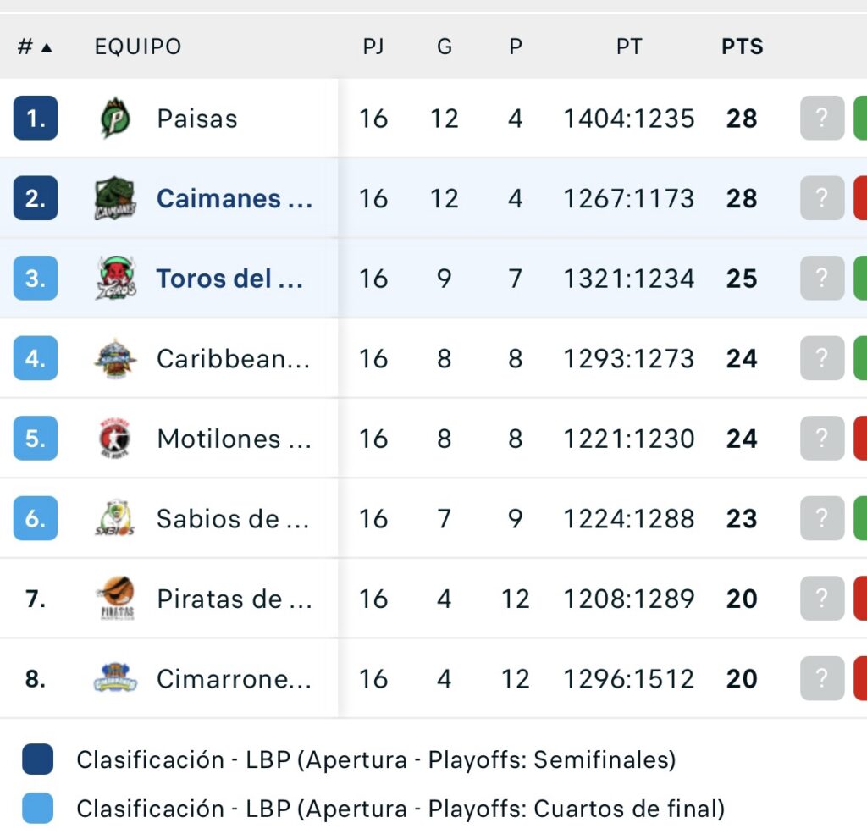
Task: Click the Paisas team logo
Action: [x=115, y=119]
